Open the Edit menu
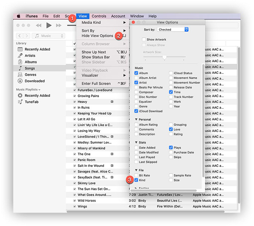Image resolution: width=254 pixels, height=226 pixels. (x=57, y=16)
